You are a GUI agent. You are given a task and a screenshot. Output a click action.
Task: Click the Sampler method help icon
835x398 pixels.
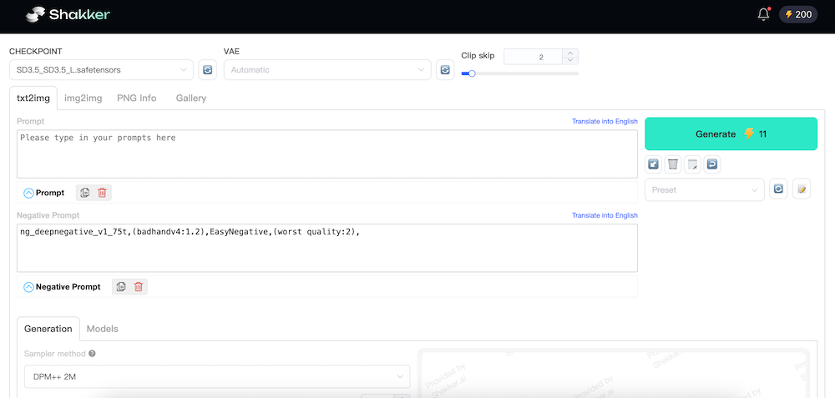tap(92, 353)
